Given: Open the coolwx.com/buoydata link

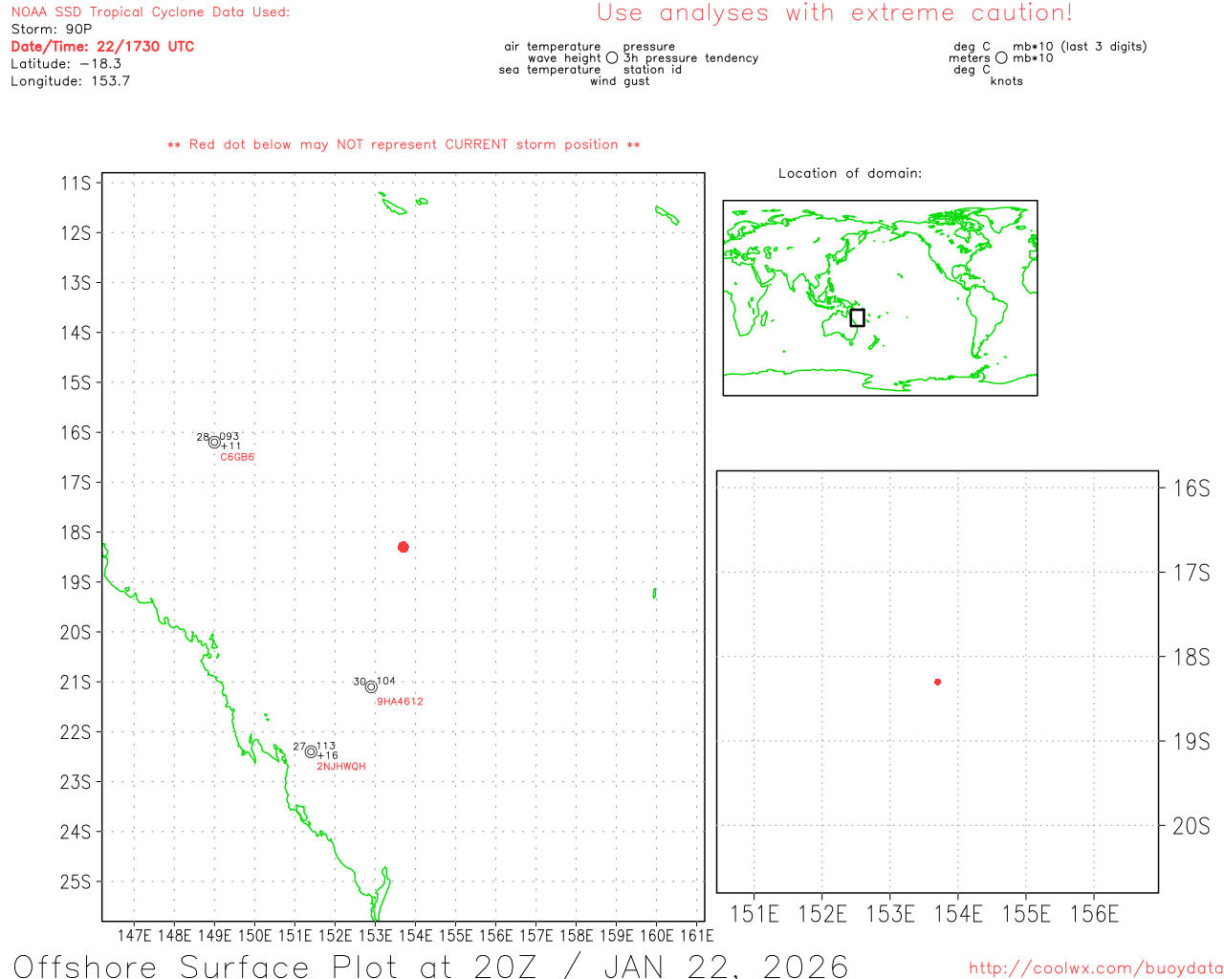Looking at the screenshot, I should pyautogui.click(x=1095, y=968).
